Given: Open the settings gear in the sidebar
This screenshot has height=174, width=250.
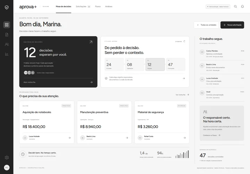Looking at the screenshot, I should click(7, 158).
